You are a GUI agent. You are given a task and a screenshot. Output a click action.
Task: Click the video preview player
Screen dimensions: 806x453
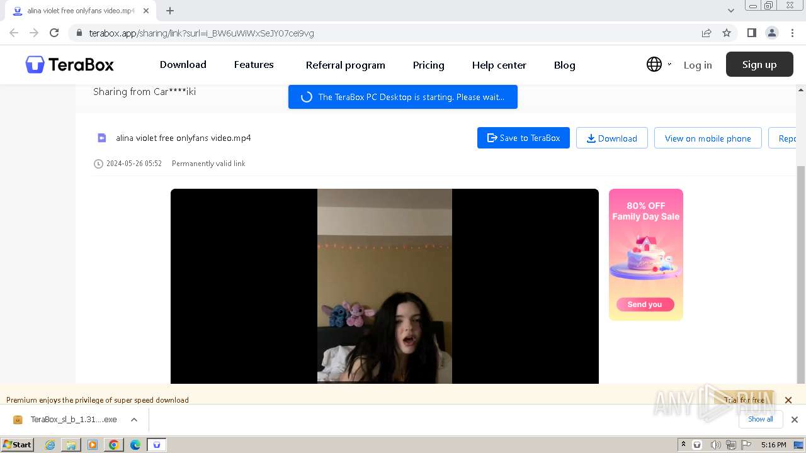[385, 286]
